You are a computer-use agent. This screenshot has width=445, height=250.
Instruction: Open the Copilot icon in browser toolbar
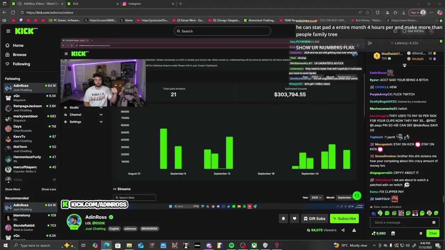(x=440, y=12)
